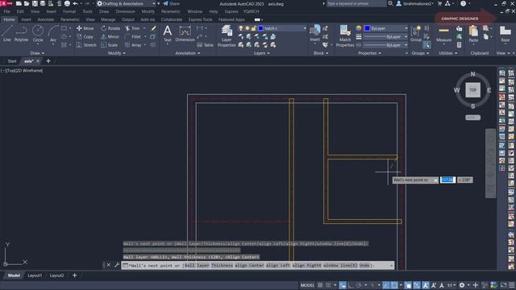Activate the Rotate command
This screenshot has width=516, height=290.
tap(111, 28)
